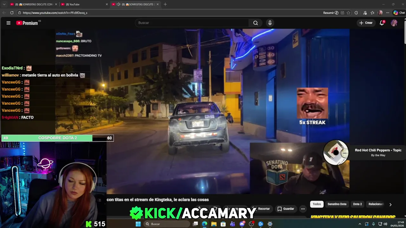Open Microsoft Edge from taskbar
This screenshot has width=406, height=228.
[x=205, y=224]
